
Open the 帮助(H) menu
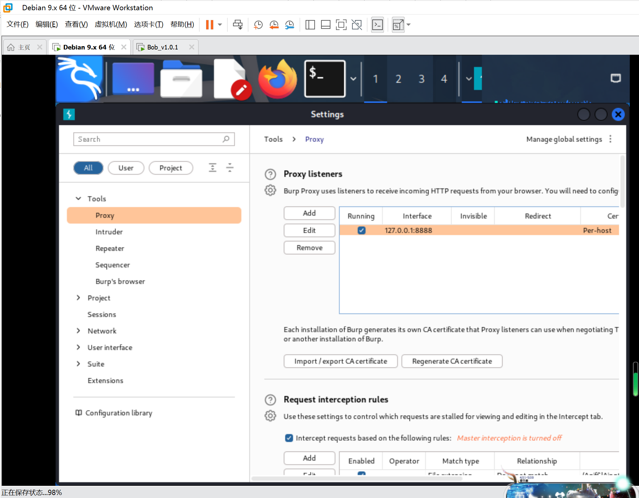click(182, 24)
